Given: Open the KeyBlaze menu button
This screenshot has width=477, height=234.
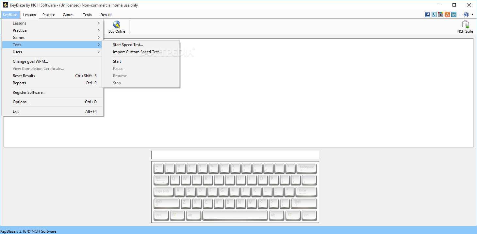Looking at the screenshot, I should (x=10, y=15).
